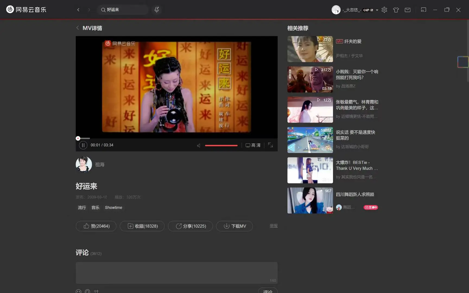
Task: Open uploader 战场原Z
Action: (348, 86)
